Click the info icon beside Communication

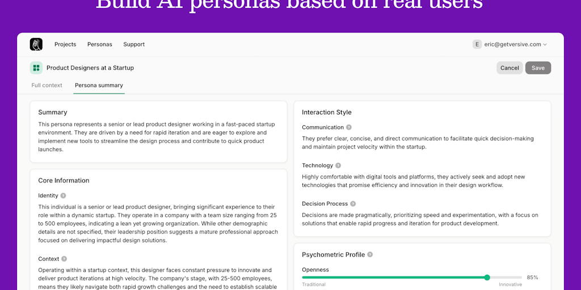pos(349,127)
